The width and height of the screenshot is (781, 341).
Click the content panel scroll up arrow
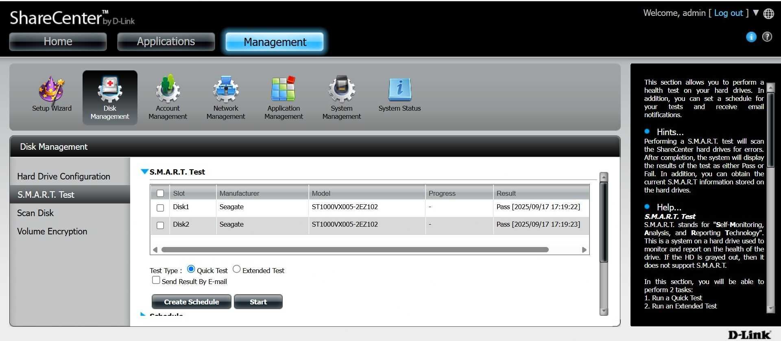[x=604, y=177]
